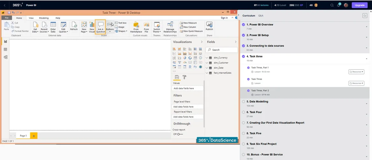The height and width of the screenshot is (160, 372).
Task: Open the Get Data tool
Action: [35, 27]
